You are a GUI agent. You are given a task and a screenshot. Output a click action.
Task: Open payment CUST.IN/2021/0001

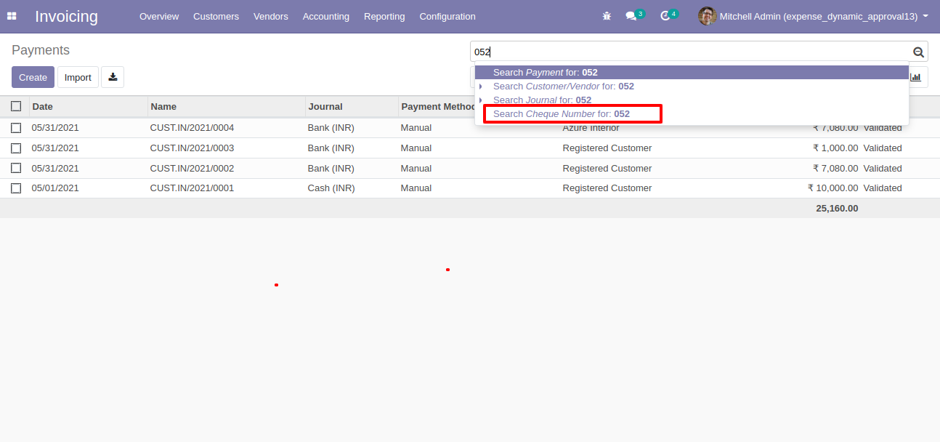tap(192, 188)
